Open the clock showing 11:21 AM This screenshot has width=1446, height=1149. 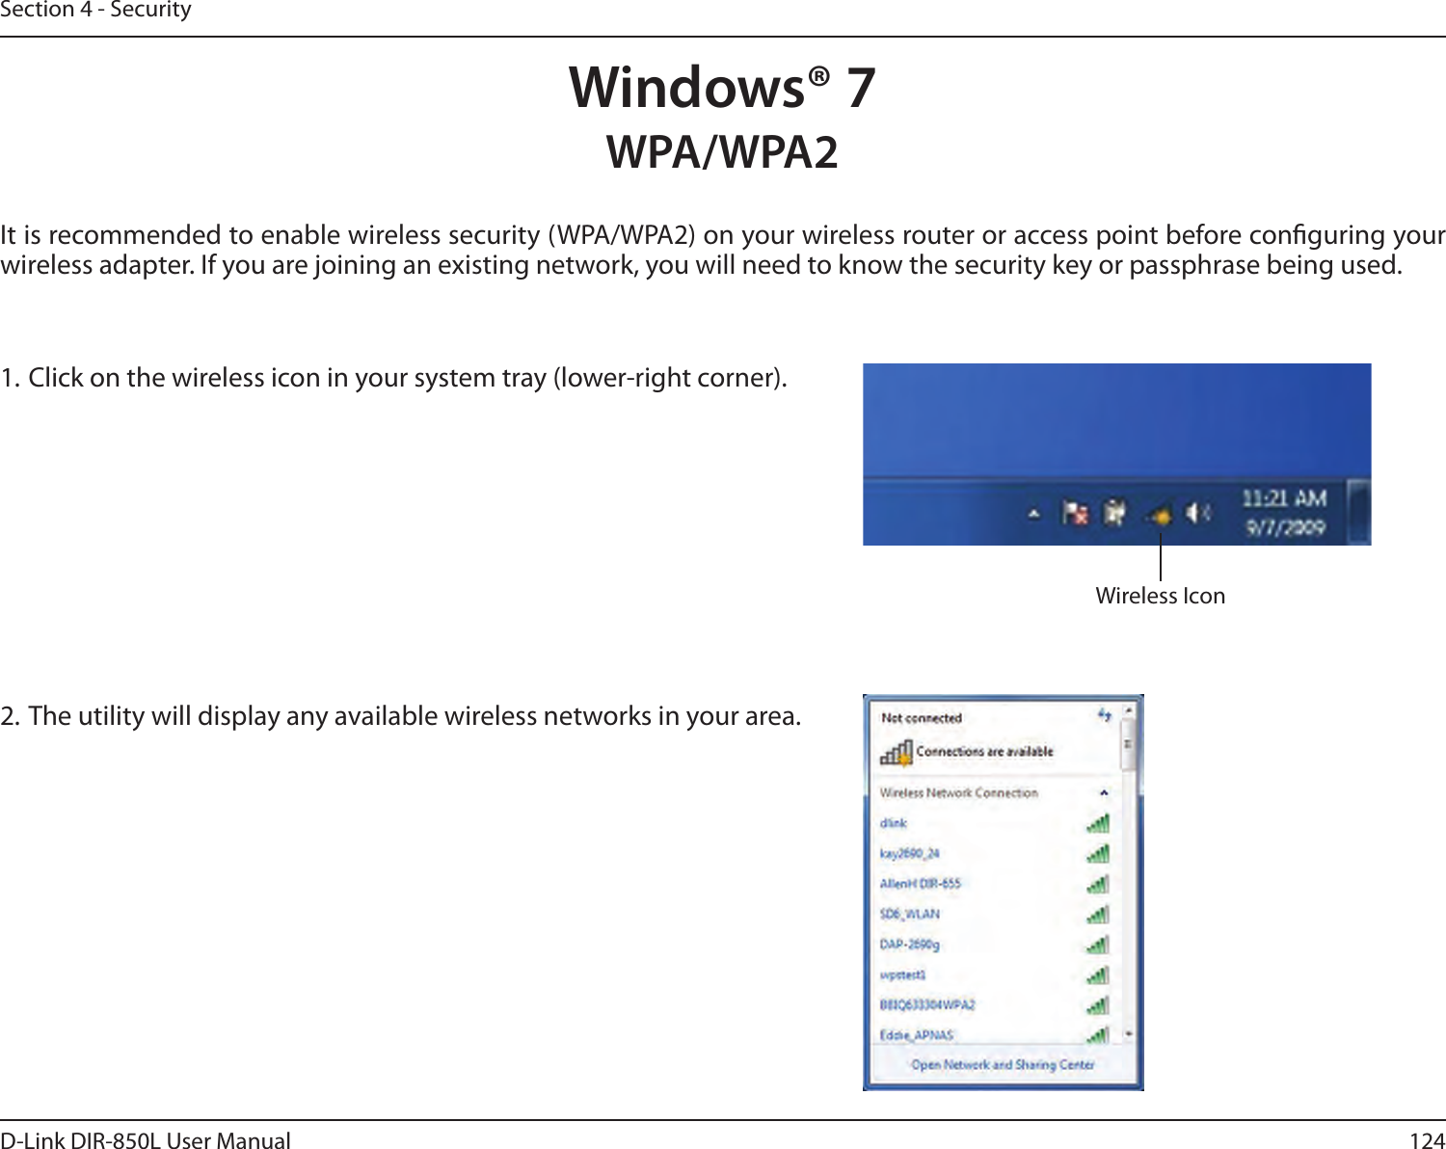click(1284, 513)
